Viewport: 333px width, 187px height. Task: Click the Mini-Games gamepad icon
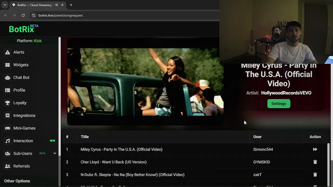click(x=8, y=128)
